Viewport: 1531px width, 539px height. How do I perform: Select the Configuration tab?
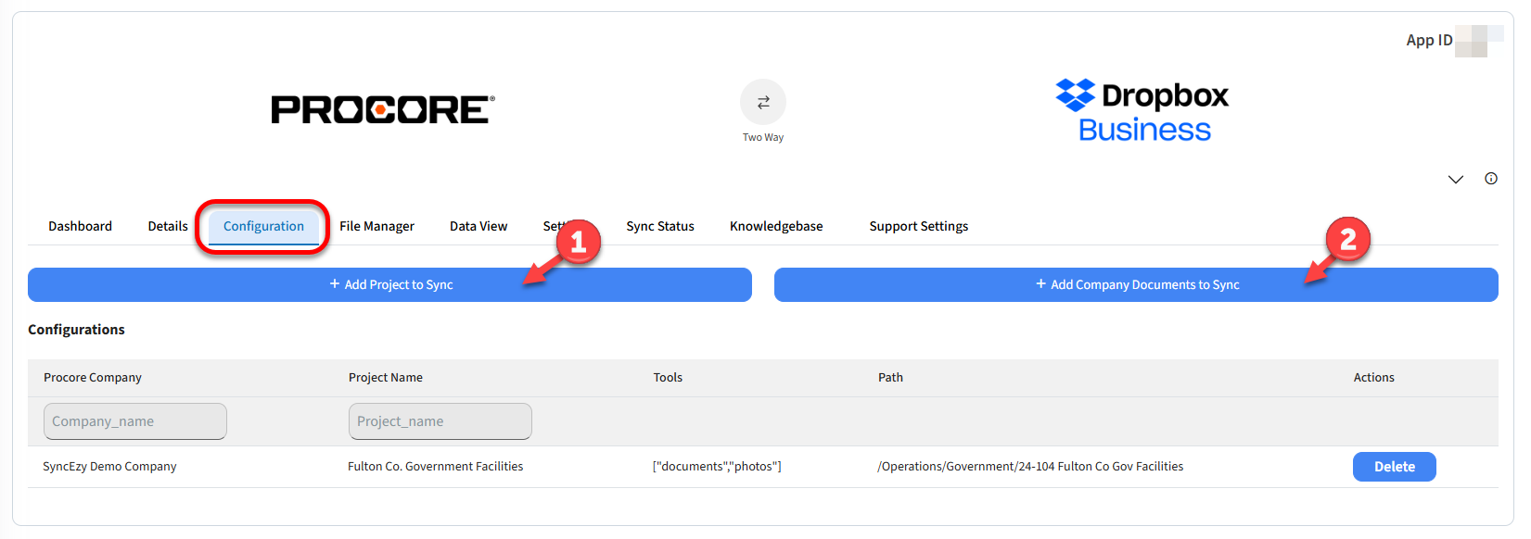coord(263,226)
